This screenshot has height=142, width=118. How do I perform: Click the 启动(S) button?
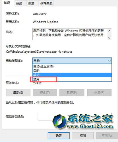(18, 92)
